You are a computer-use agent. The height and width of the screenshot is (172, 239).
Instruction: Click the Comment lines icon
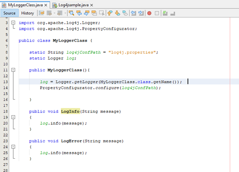point(165,13)
